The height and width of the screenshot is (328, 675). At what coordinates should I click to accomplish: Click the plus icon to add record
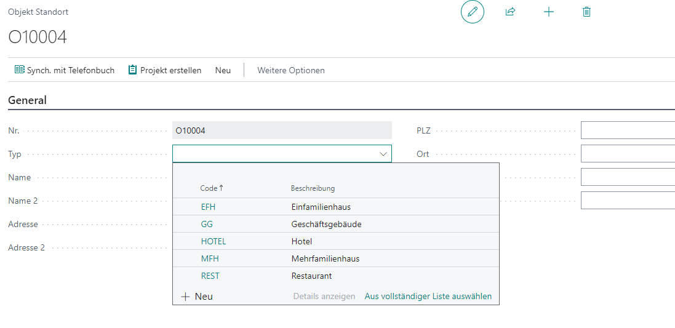(548, 12)
